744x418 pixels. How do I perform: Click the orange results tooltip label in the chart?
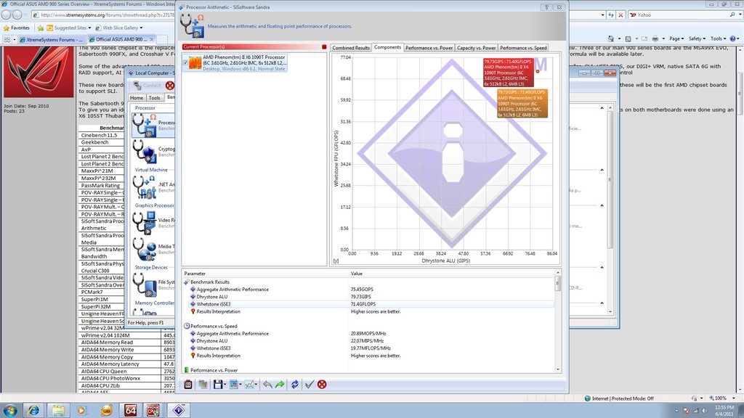point(522,103)
